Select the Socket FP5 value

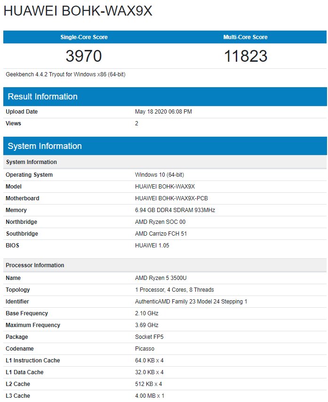pos(149,337)
